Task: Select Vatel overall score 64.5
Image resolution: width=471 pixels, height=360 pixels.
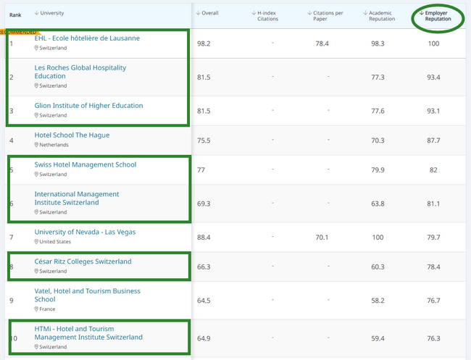Action: (x=204, y=301)
